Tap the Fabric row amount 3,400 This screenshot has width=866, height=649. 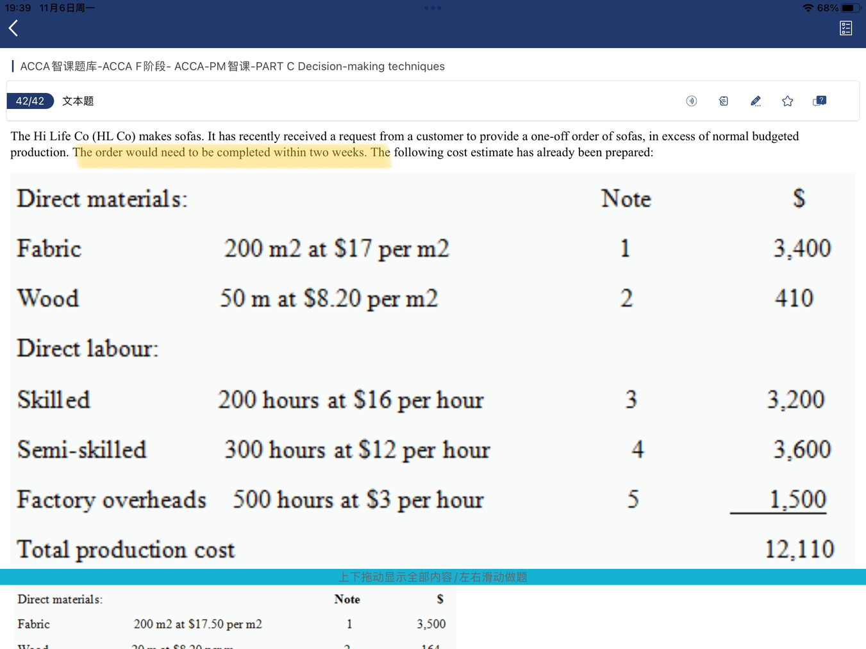pyautogui.click(x=801, y=249)
